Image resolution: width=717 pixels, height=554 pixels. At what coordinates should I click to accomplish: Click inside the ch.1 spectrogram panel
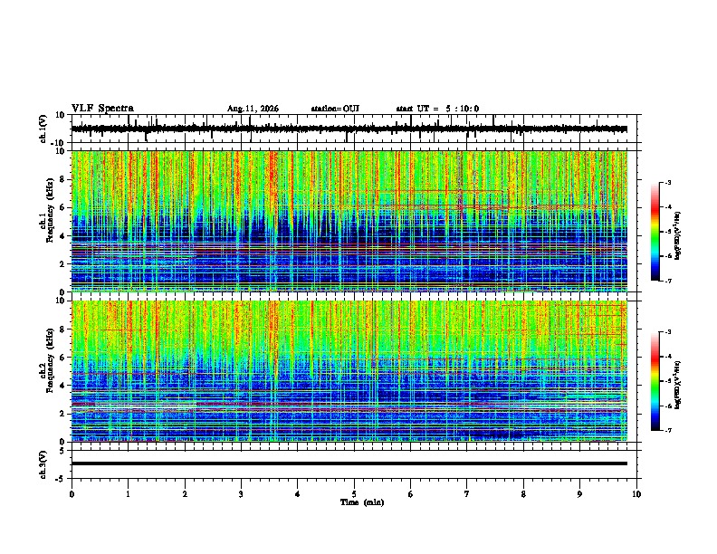click(349, 221)
